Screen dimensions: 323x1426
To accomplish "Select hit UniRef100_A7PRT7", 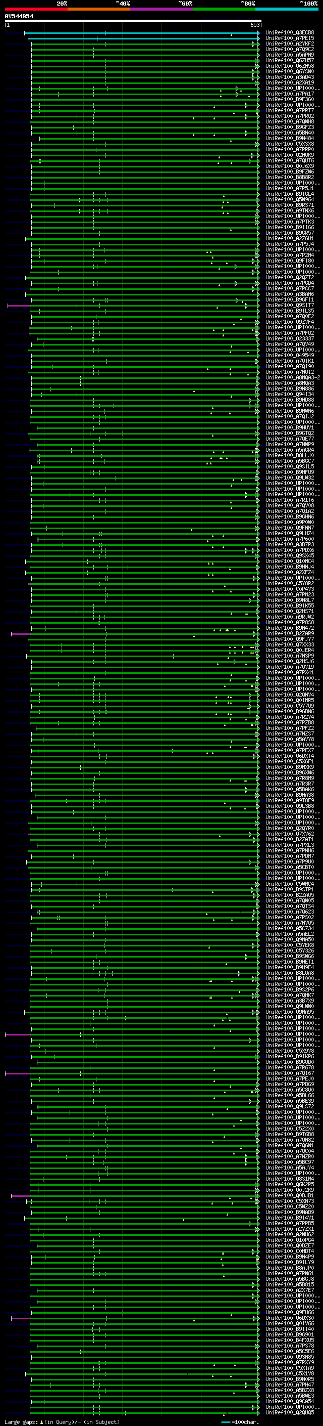I will pyautogui.click(x=290, y=111).
